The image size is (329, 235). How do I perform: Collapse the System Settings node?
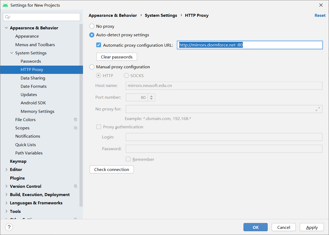(12, 53)
